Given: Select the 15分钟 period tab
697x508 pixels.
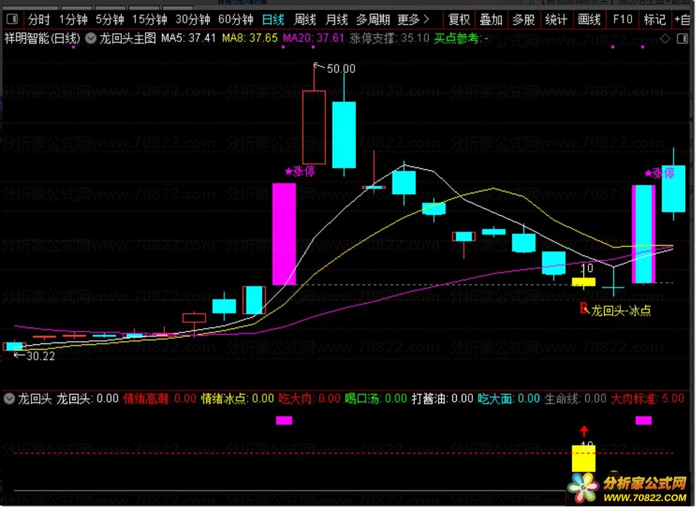Looking at the screenshot, I should click(149, 19).
